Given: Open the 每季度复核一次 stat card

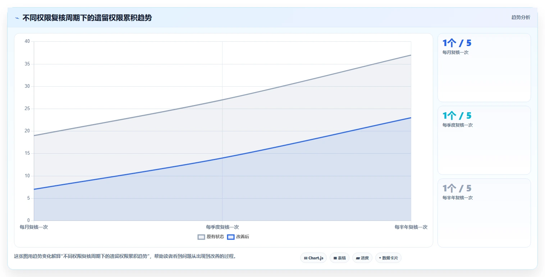Looking at the screenshot, I should pos(484,140).
